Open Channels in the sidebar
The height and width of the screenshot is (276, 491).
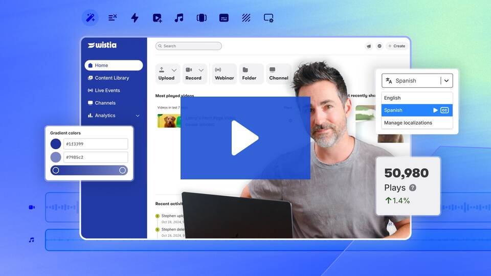(x=102, y=103)
